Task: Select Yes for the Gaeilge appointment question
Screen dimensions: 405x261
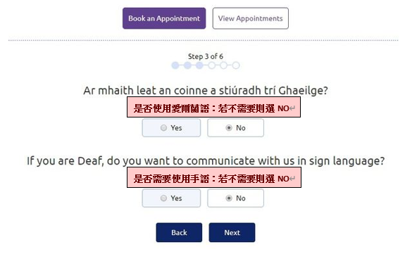Action: pos(171,127)
